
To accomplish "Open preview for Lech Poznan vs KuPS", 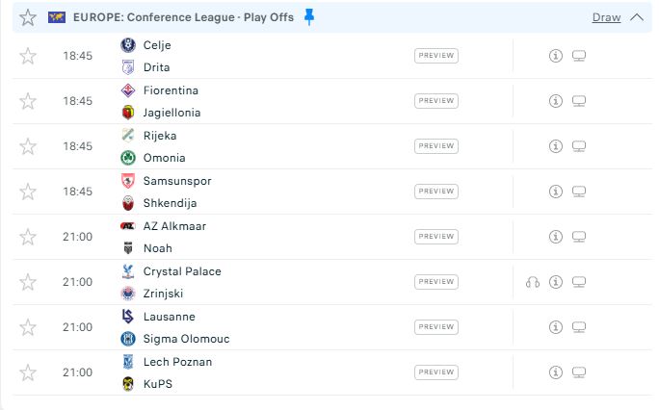I will 436,372.
